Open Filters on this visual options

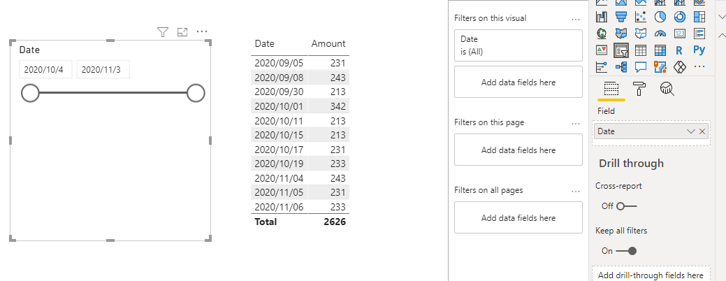(576, 20)
